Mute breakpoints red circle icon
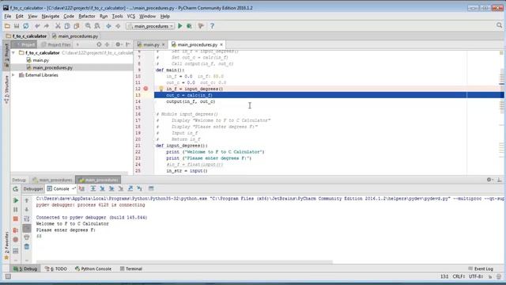Screen dimensions: 506x285 16,240
